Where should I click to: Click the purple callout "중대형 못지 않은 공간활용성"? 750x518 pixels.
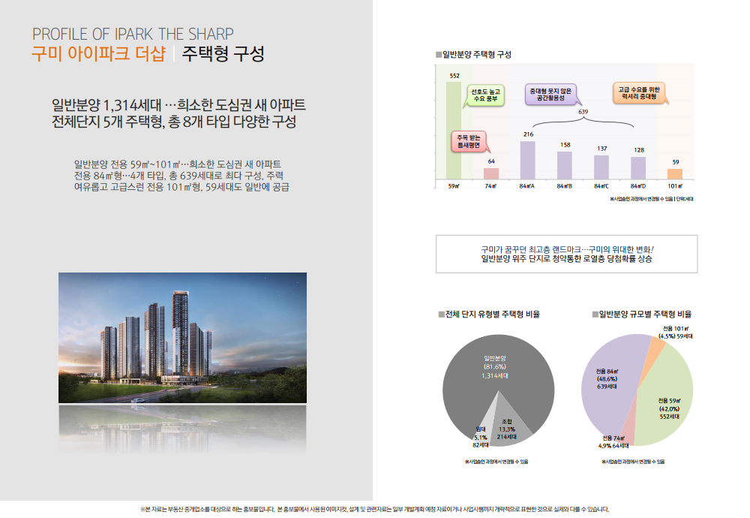550,94
